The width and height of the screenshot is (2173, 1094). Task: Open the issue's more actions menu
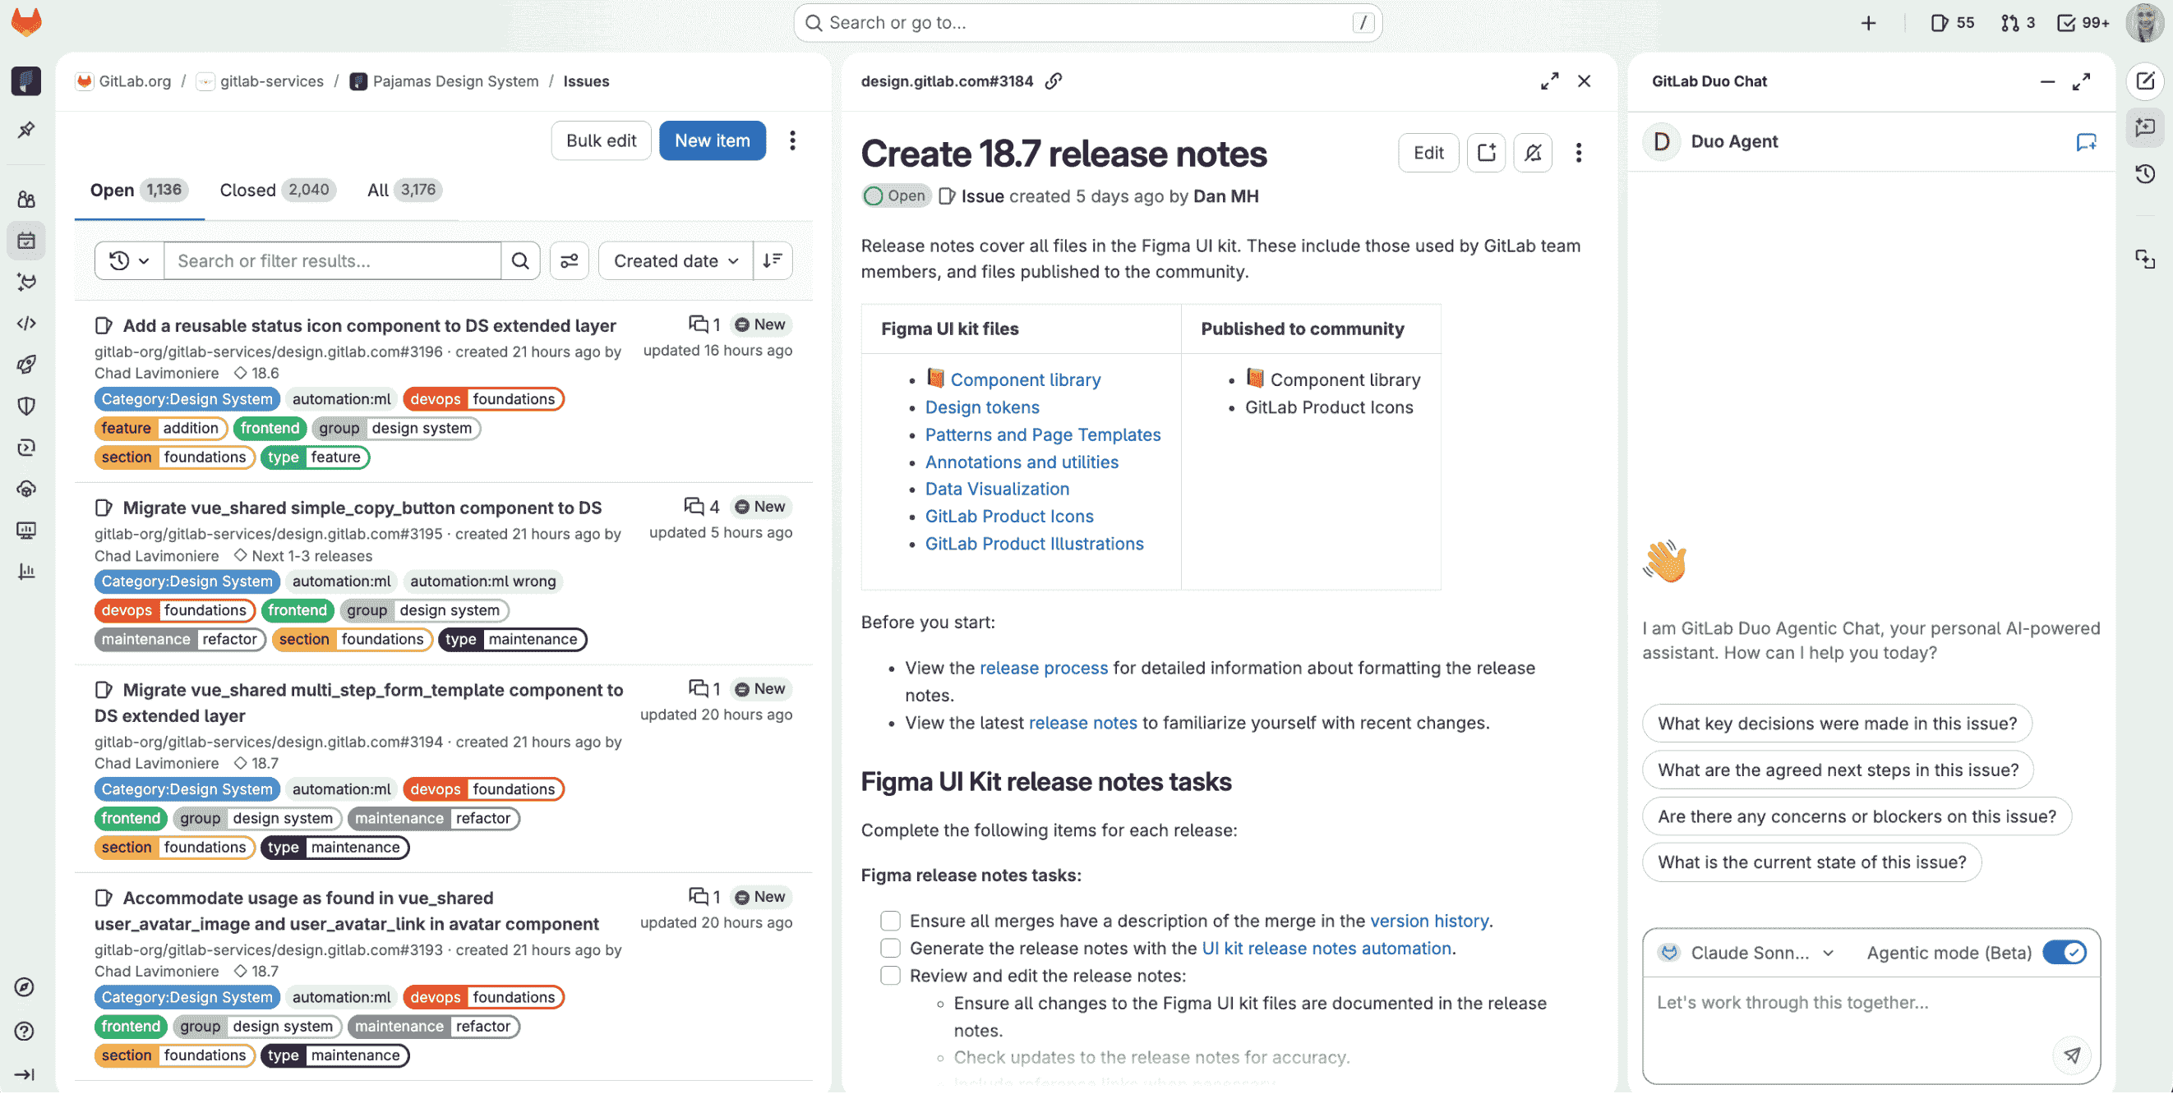[x=1578, y=153]
